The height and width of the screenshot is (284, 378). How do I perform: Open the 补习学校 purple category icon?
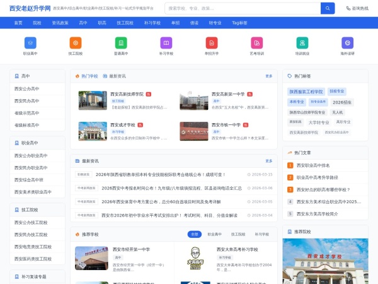coord(166,43)
